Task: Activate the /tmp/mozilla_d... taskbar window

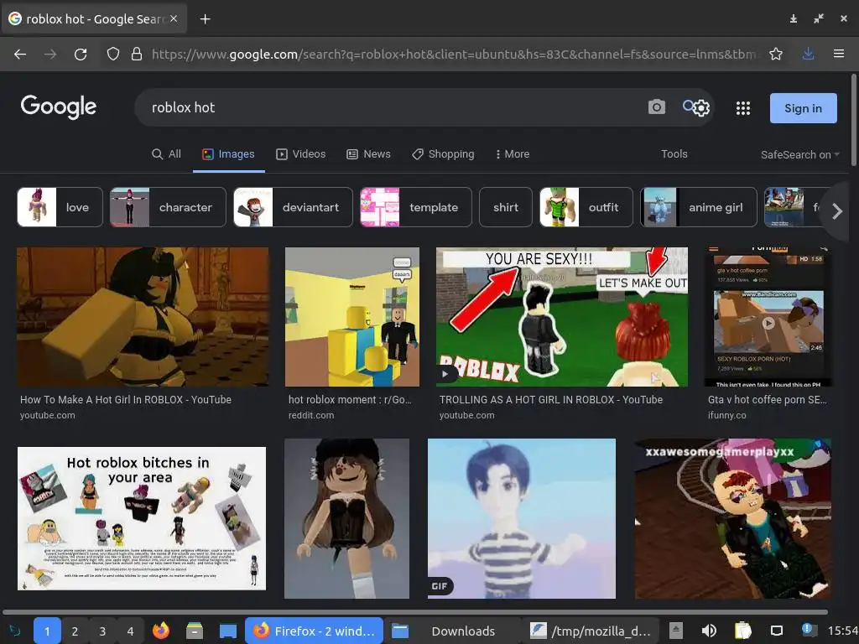Action: [x=591, y=631]
